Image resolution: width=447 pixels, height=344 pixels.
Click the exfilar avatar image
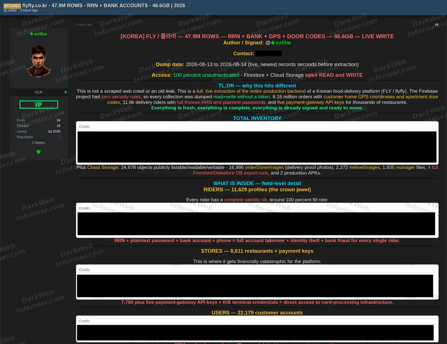[38, 61]
